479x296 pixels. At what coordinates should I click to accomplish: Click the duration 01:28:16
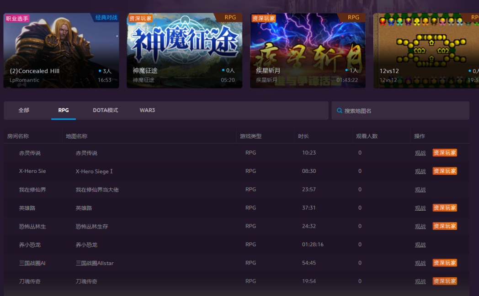click(313, 244)
